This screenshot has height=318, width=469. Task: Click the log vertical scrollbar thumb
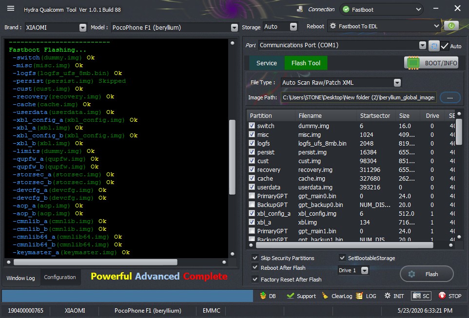click(232, 157)
